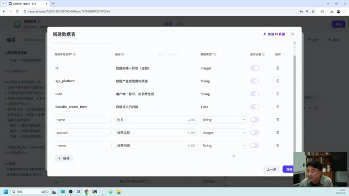Delete the memo field row
The image size is (349, 196).
278,145
